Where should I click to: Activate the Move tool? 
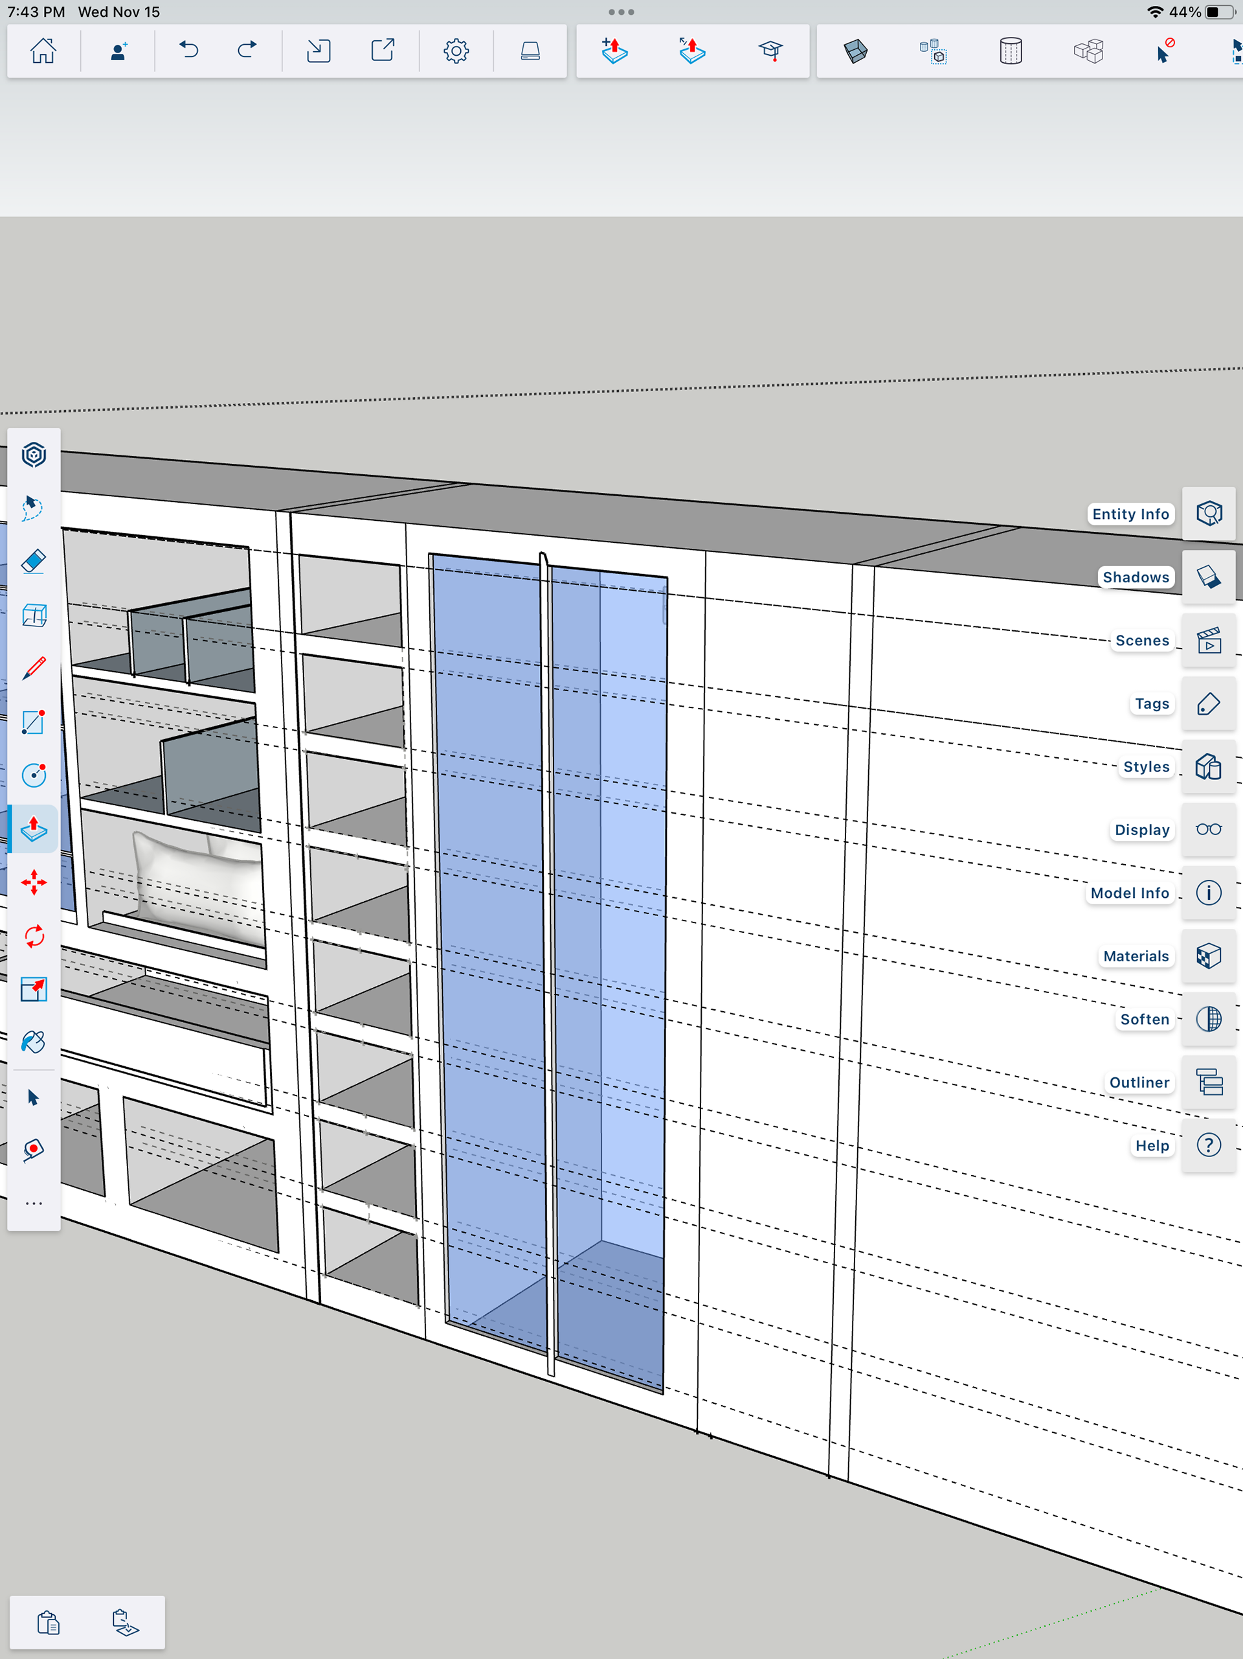(34, 882)
